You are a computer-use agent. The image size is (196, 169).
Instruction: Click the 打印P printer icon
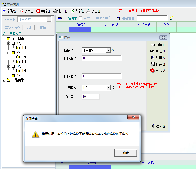click(x=55, y=11)
